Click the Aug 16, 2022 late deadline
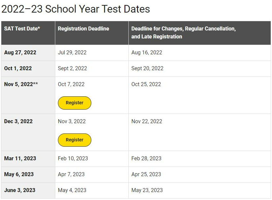 pos(147,52)
